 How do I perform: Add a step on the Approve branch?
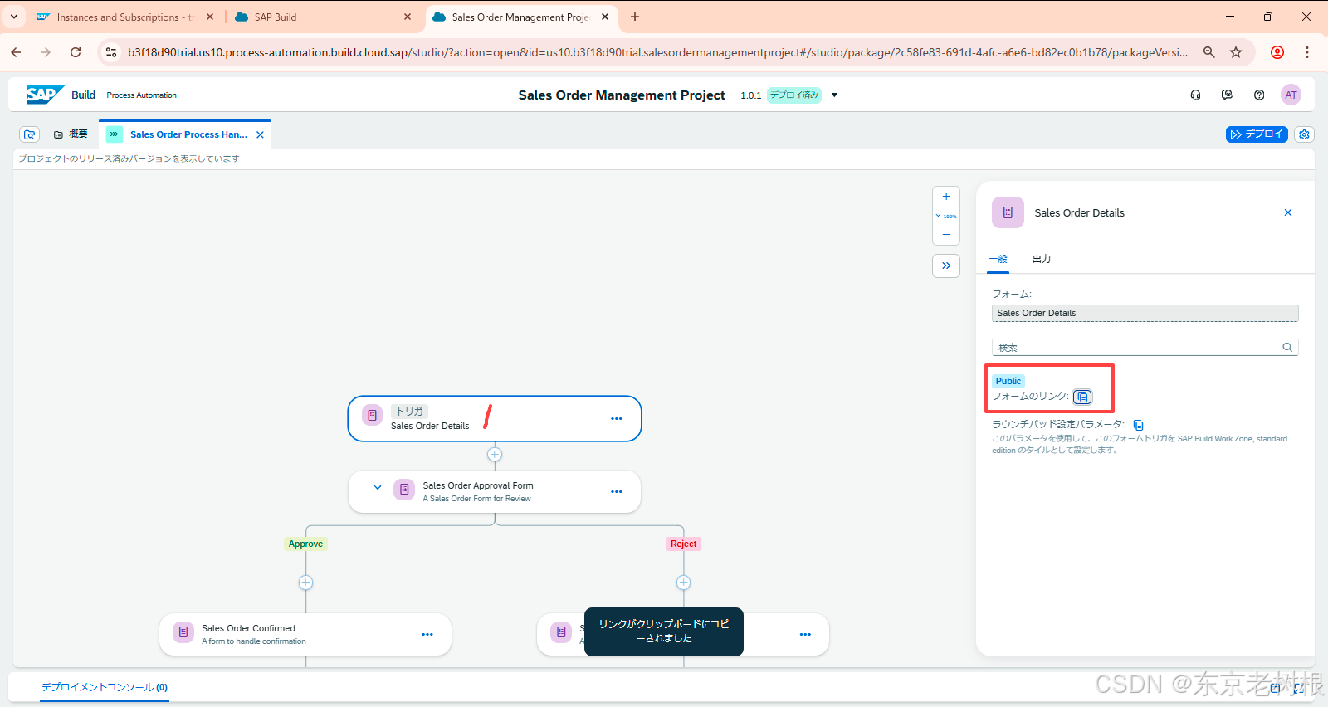pos(305,583)
